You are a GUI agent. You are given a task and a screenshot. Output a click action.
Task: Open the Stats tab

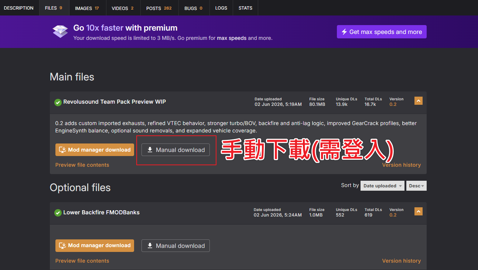tap(246, 8)
